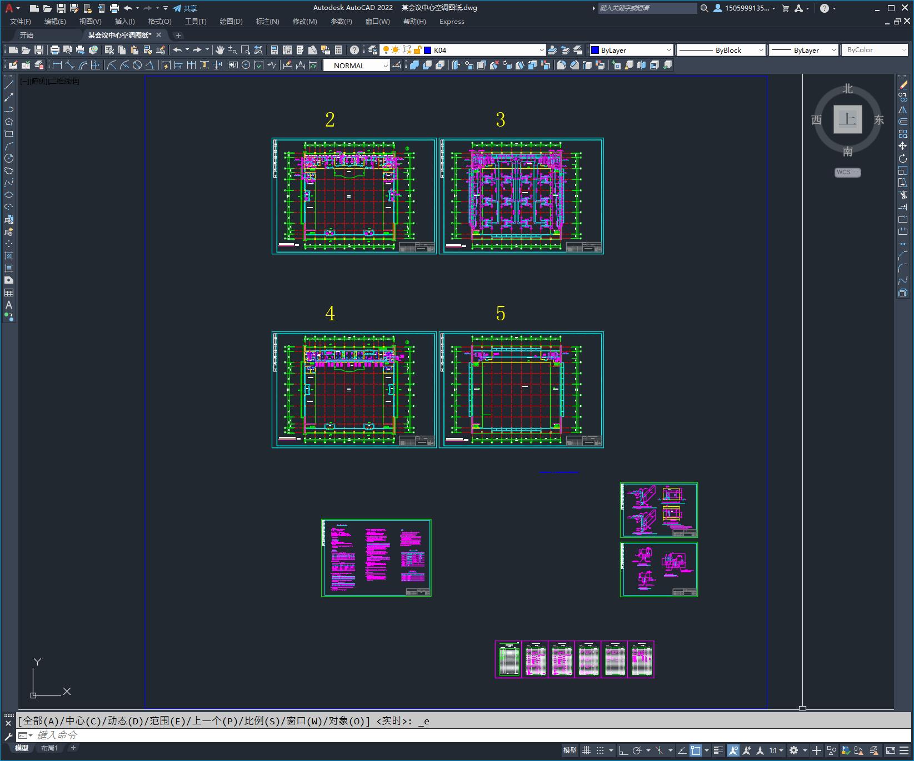Activate the Pan hand tool
914x761 pixels.
220,50
